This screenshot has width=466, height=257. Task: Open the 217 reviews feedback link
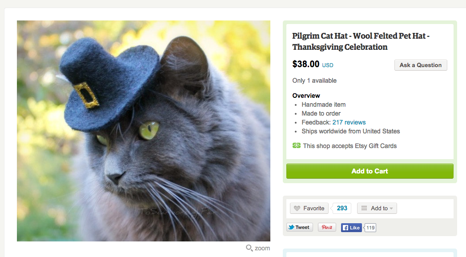349,122
